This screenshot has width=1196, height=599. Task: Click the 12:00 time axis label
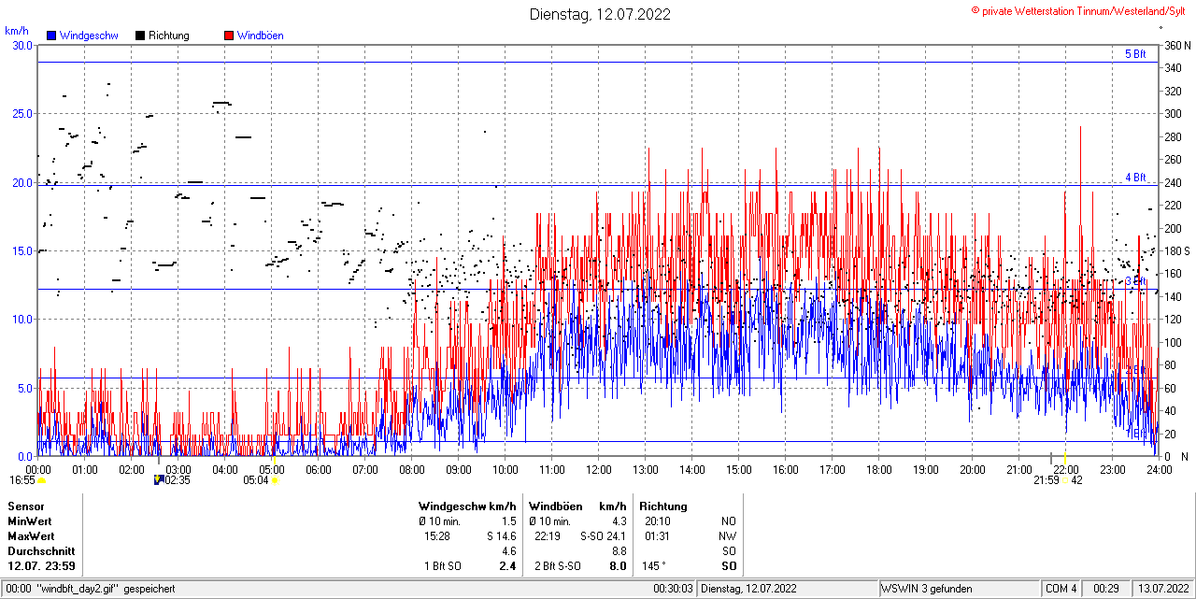[x=599, y=469]
